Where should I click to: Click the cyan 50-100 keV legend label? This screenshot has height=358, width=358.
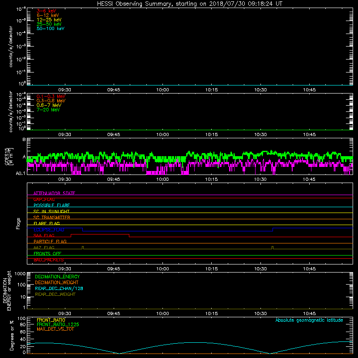(x=51, y=29)
